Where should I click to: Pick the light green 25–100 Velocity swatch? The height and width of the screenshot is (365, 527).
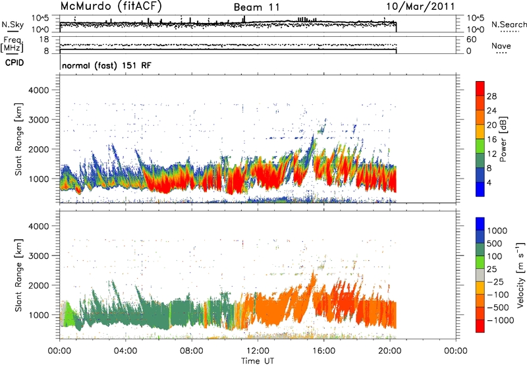coord(480,262)
